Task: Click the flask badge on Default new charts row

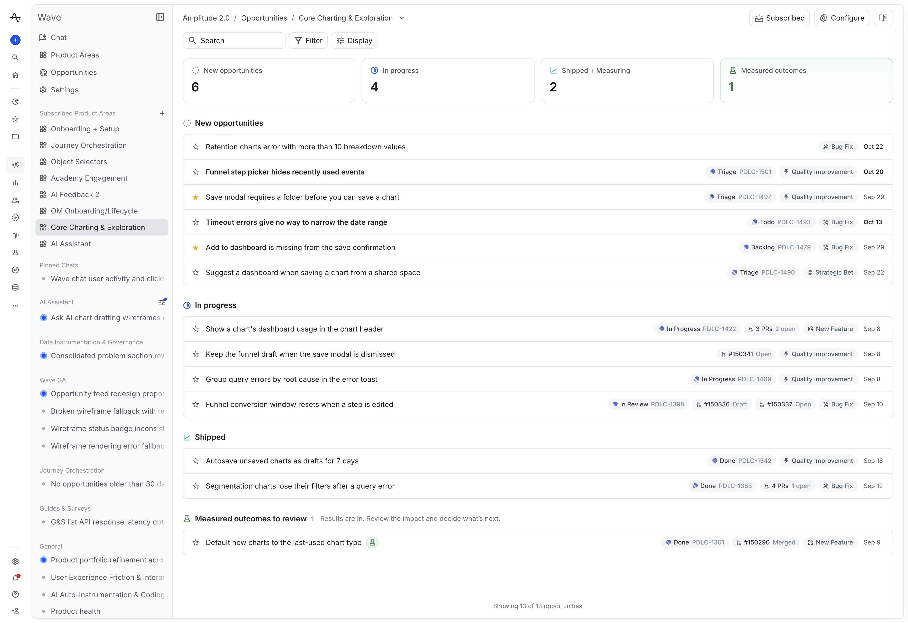Action: click(372, 543)
